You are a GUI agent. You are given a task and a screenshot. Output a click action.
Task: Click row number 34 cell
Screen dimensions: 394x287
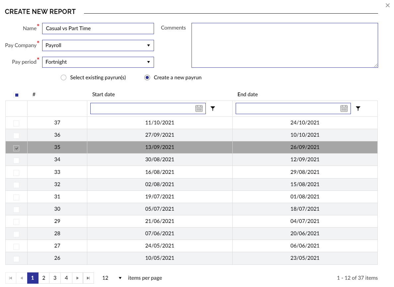(x=57, y=160)
